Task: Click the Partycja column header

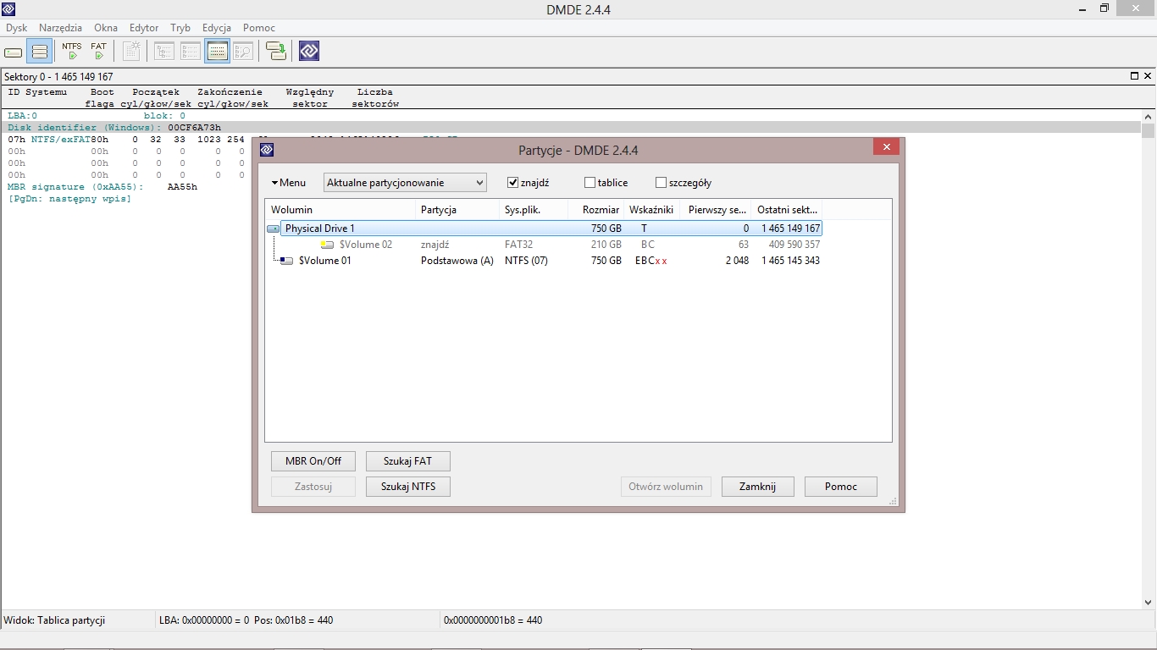Action: (x=457, y=209)
